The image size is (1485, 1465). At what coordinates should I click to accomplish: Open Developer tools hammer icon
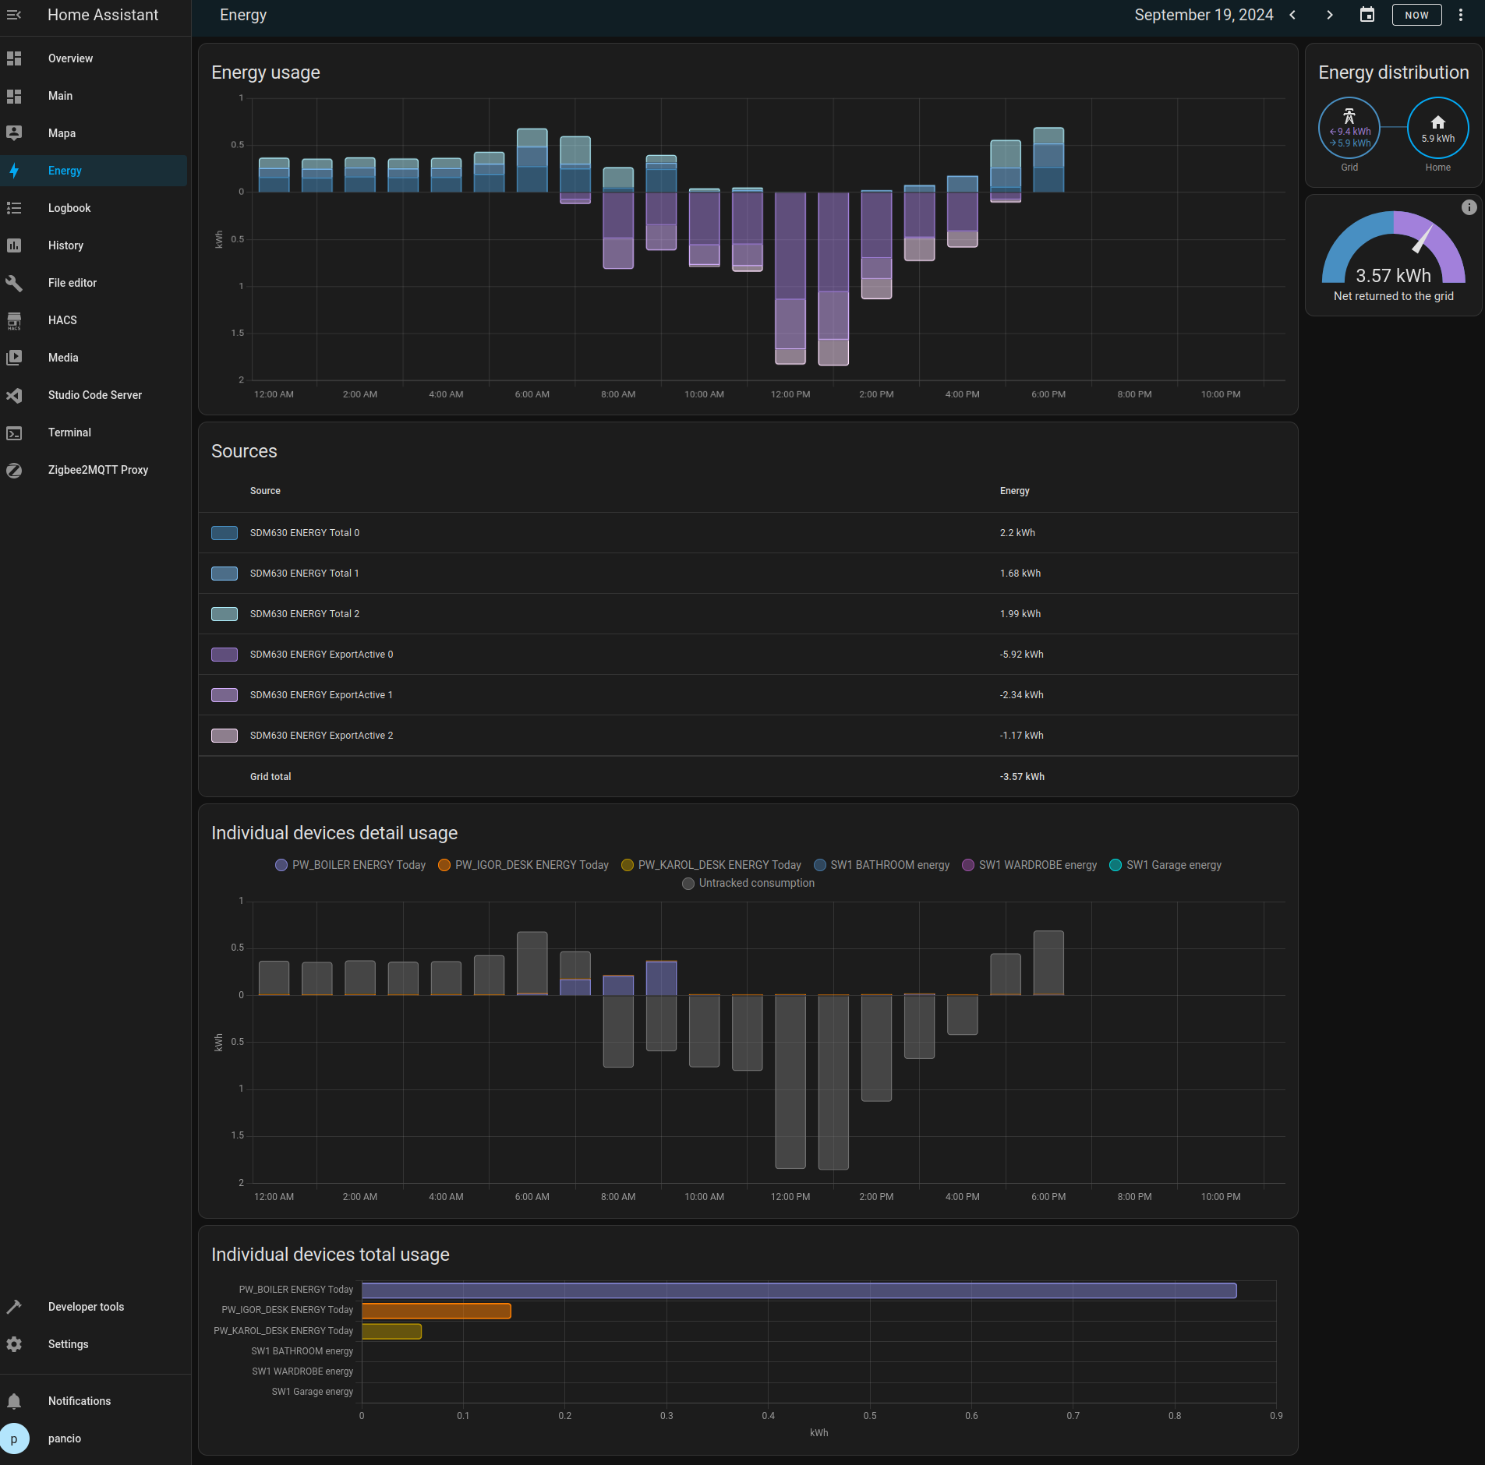(14, 1307)
